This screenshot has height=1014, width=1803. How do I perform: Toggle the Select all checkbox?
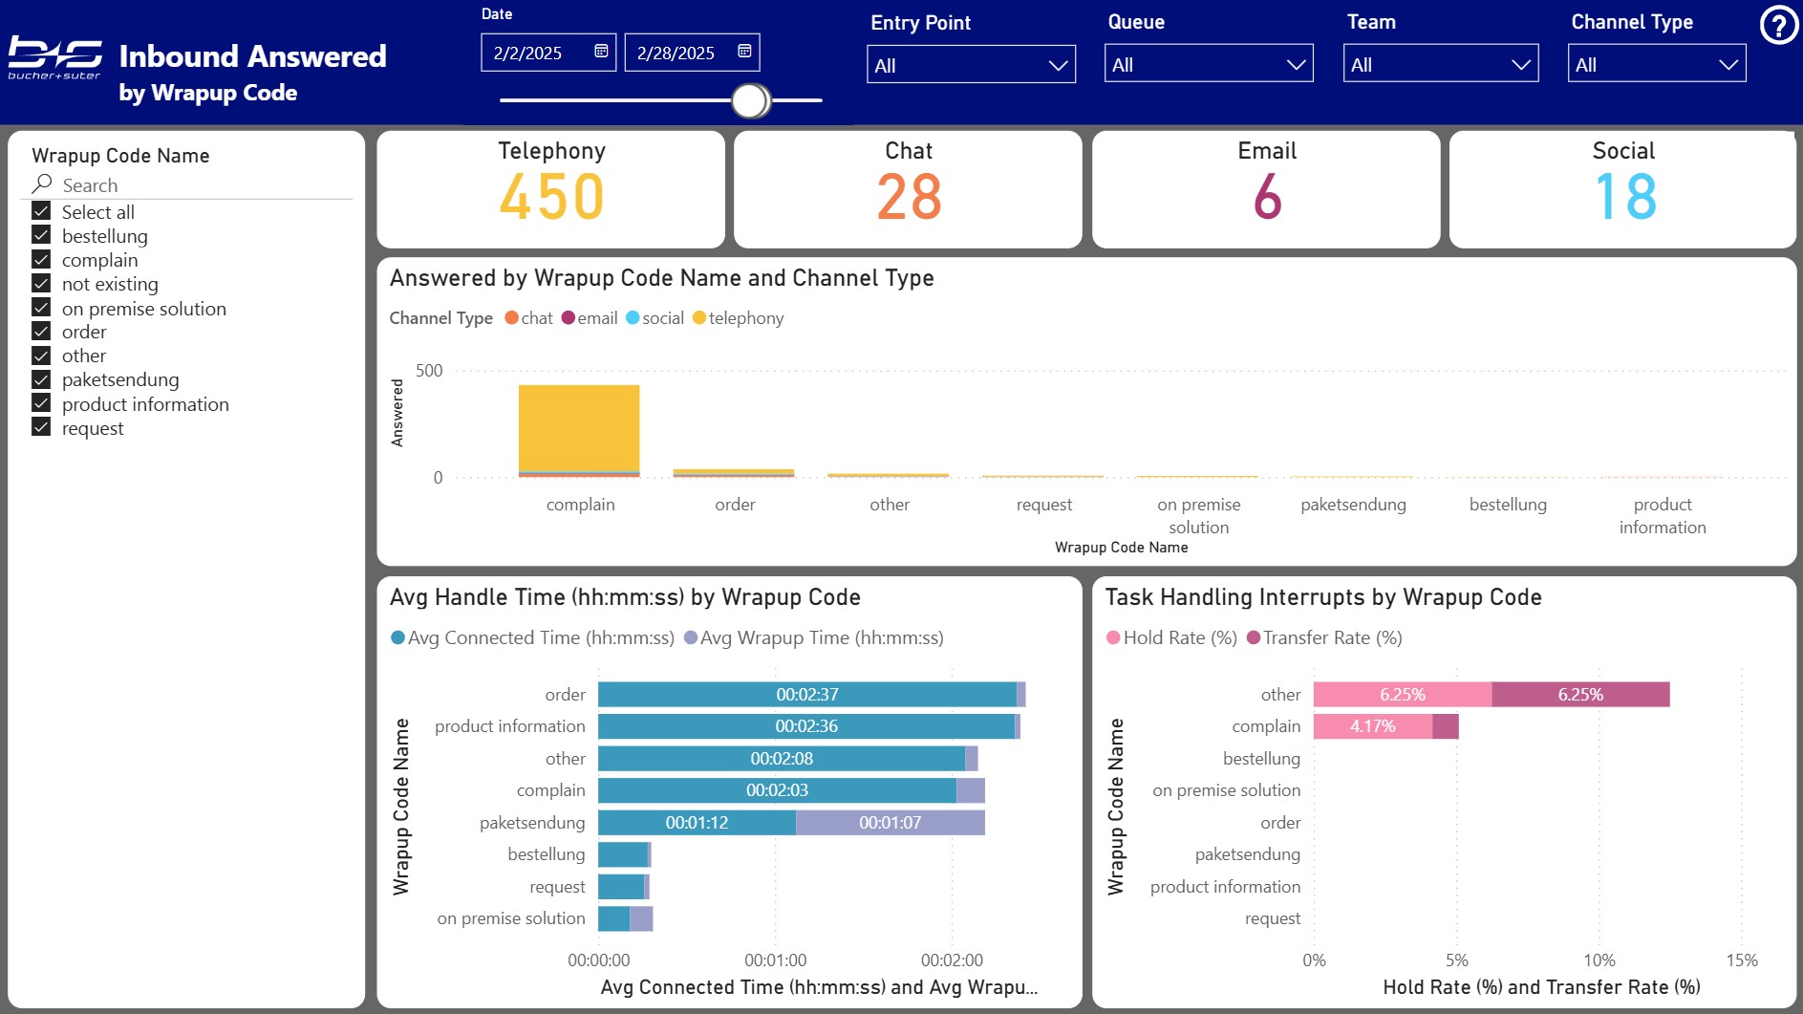tap(41, 211)
